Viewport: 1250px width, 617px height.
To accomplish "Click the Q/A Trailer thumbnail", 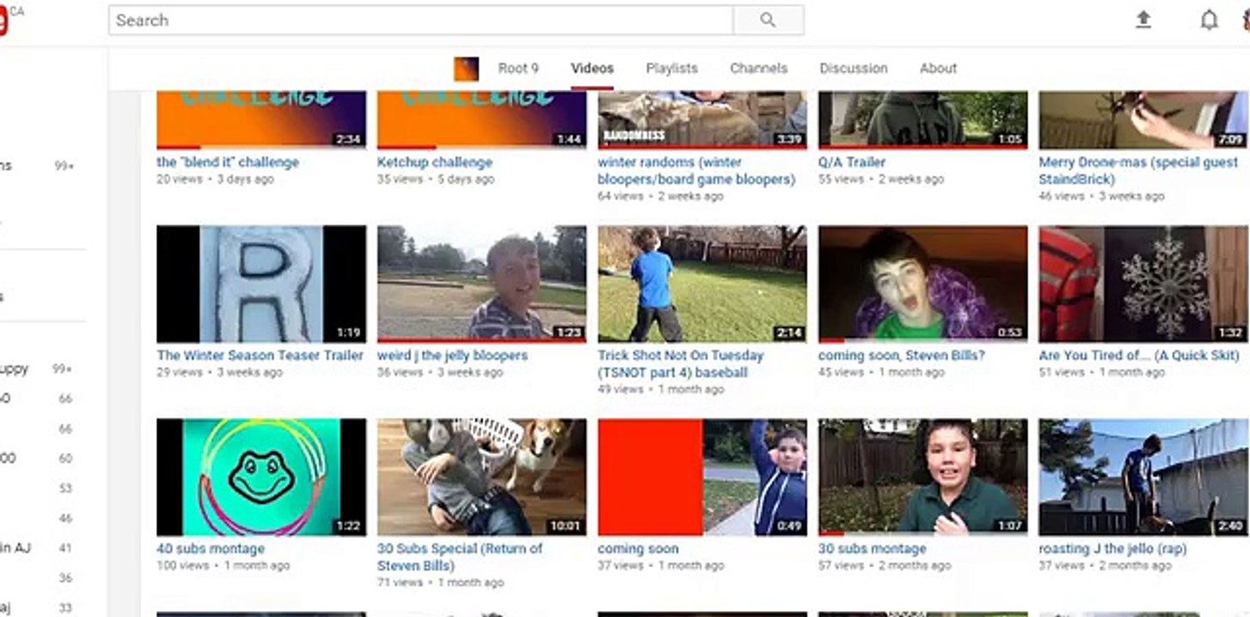I will point(922,120).
